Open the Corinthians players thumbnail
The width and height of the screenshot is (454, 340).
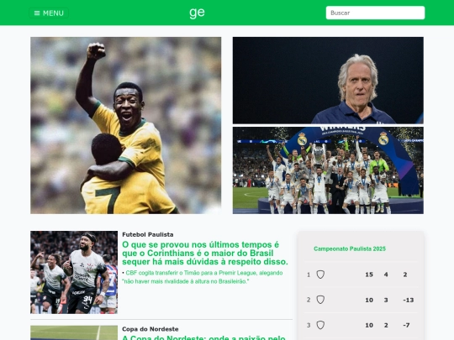pos(74,272)
